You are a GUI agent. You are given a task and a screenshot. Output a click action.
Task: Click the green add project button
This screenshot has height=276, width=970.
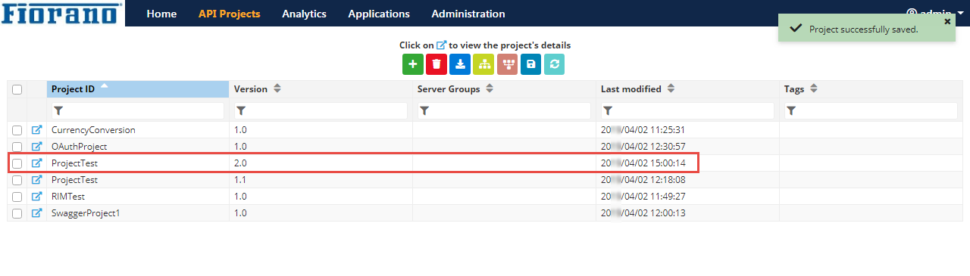[413, 64]
